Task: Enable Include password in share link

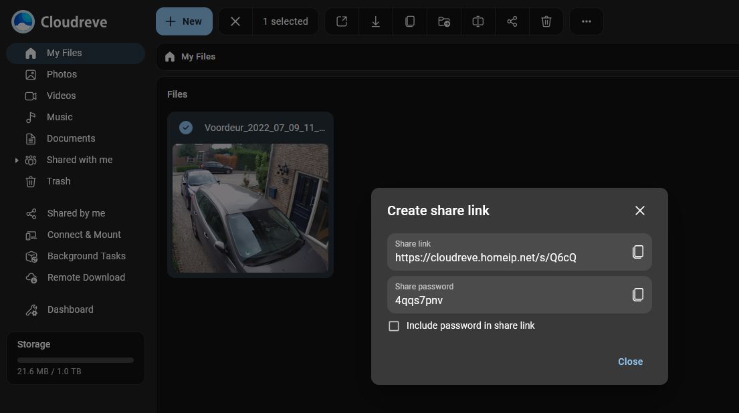Action: click(x=394, y=326)
